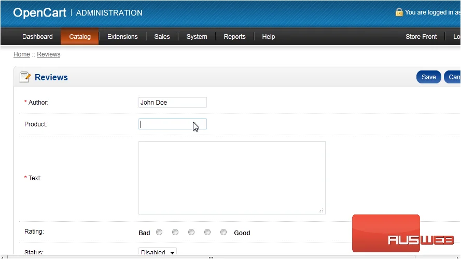Select the fourth rating radio button
This screenshot has height=259, width=461.
tap(207, 232)
